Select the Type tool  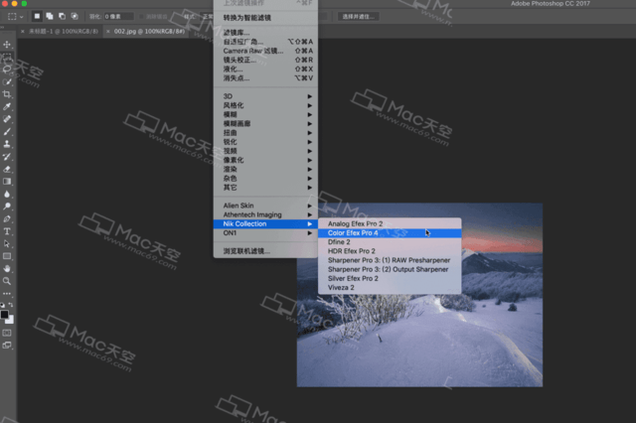tap(7, 231)
